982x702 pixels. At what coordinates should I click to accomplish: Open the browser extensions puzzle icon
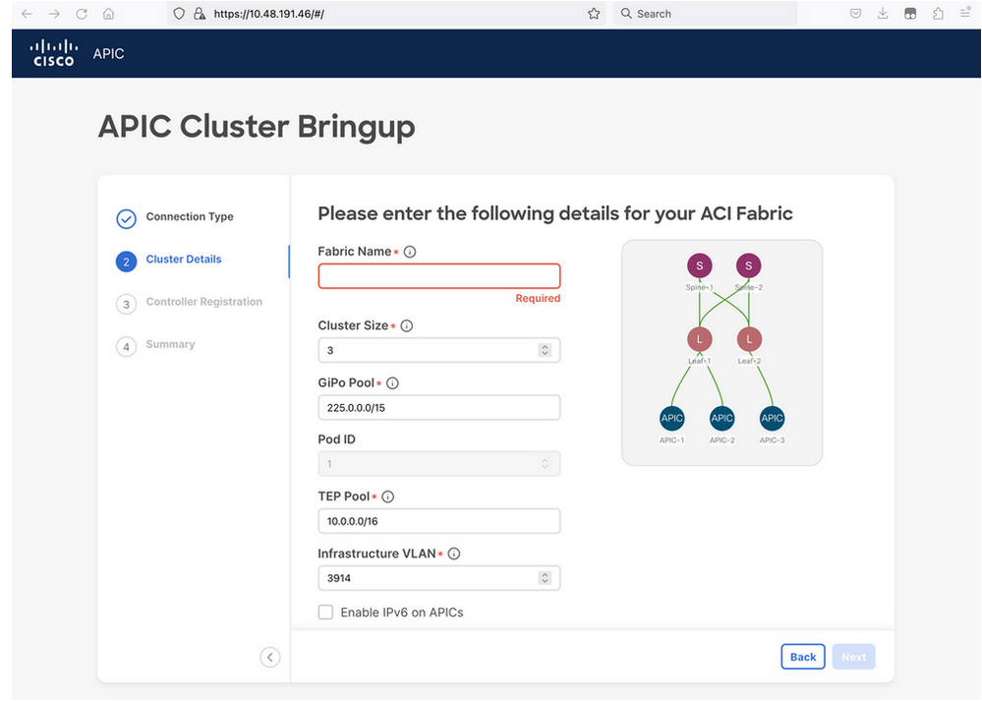[938, 14]
